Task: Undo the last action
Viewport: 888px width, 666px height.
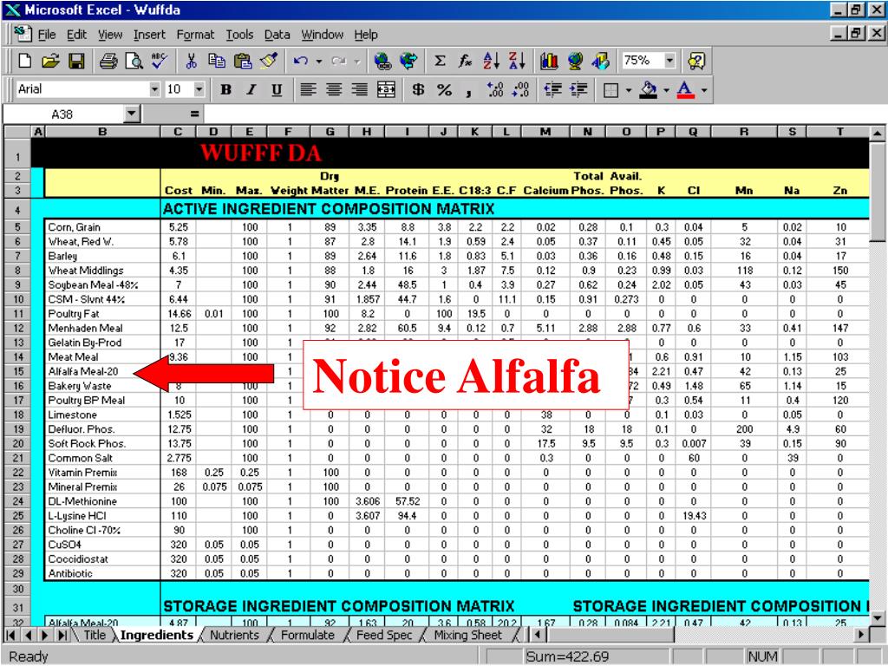Action: (x=301, y=61)
